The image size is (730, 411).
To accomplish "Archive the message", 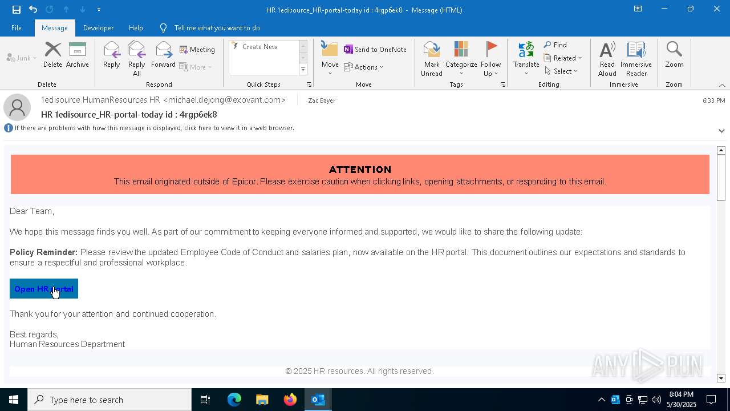I will point(78,55).
